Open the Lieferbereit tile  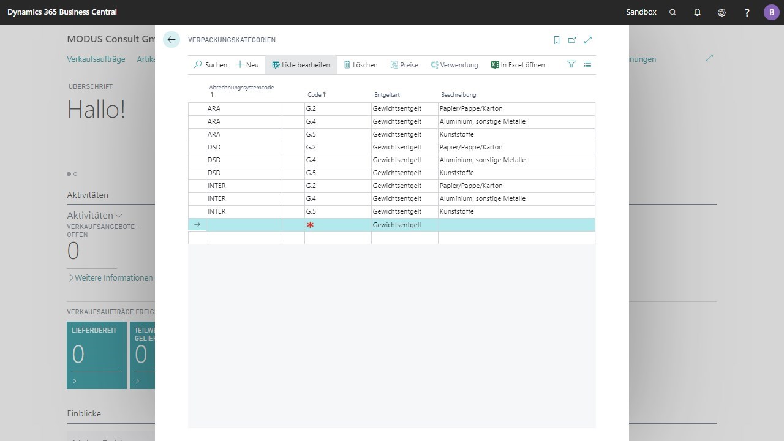[x=97, y=355]
